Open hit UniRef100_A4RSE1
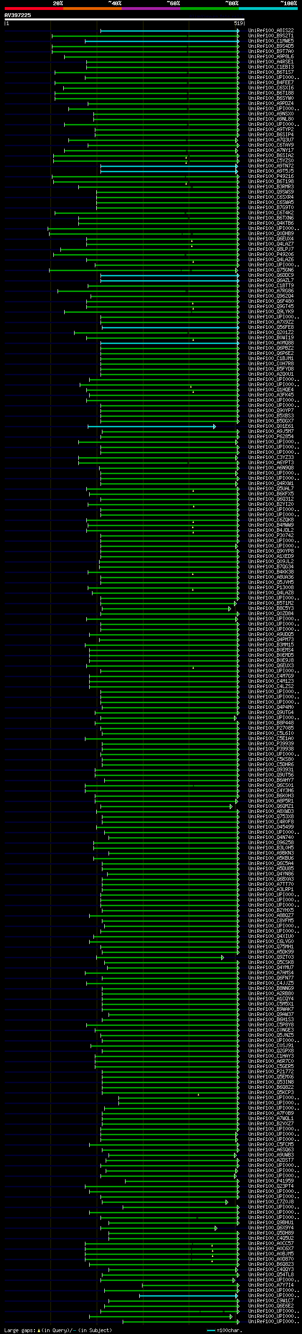This screenshot has height=1334, width=302. tap(271, 62)
